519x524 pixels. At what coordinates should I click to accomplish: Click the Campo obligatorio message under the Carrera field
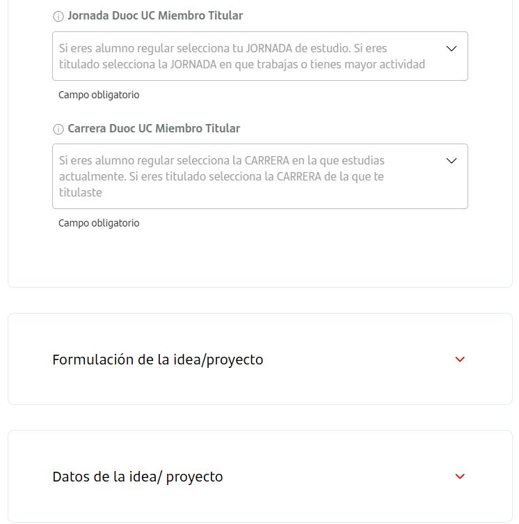tap(99, 223)
